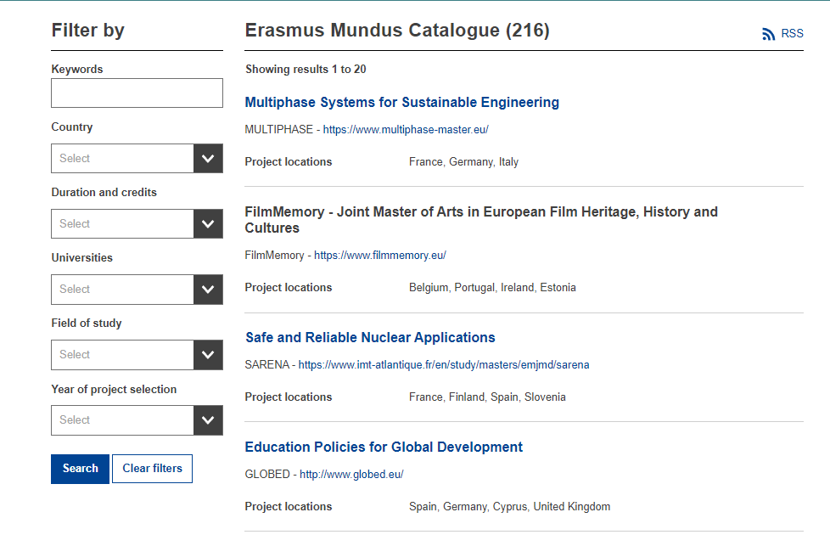Click the 'France, Germany, Italy' locations text
The height and width of the screenshot is (546, 830).
(x=463, y=162)
